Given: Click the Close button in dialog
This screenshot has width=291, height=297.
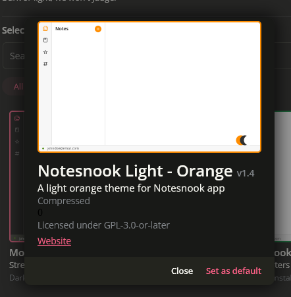Looking at the screenshot, I should click(182, 271).
